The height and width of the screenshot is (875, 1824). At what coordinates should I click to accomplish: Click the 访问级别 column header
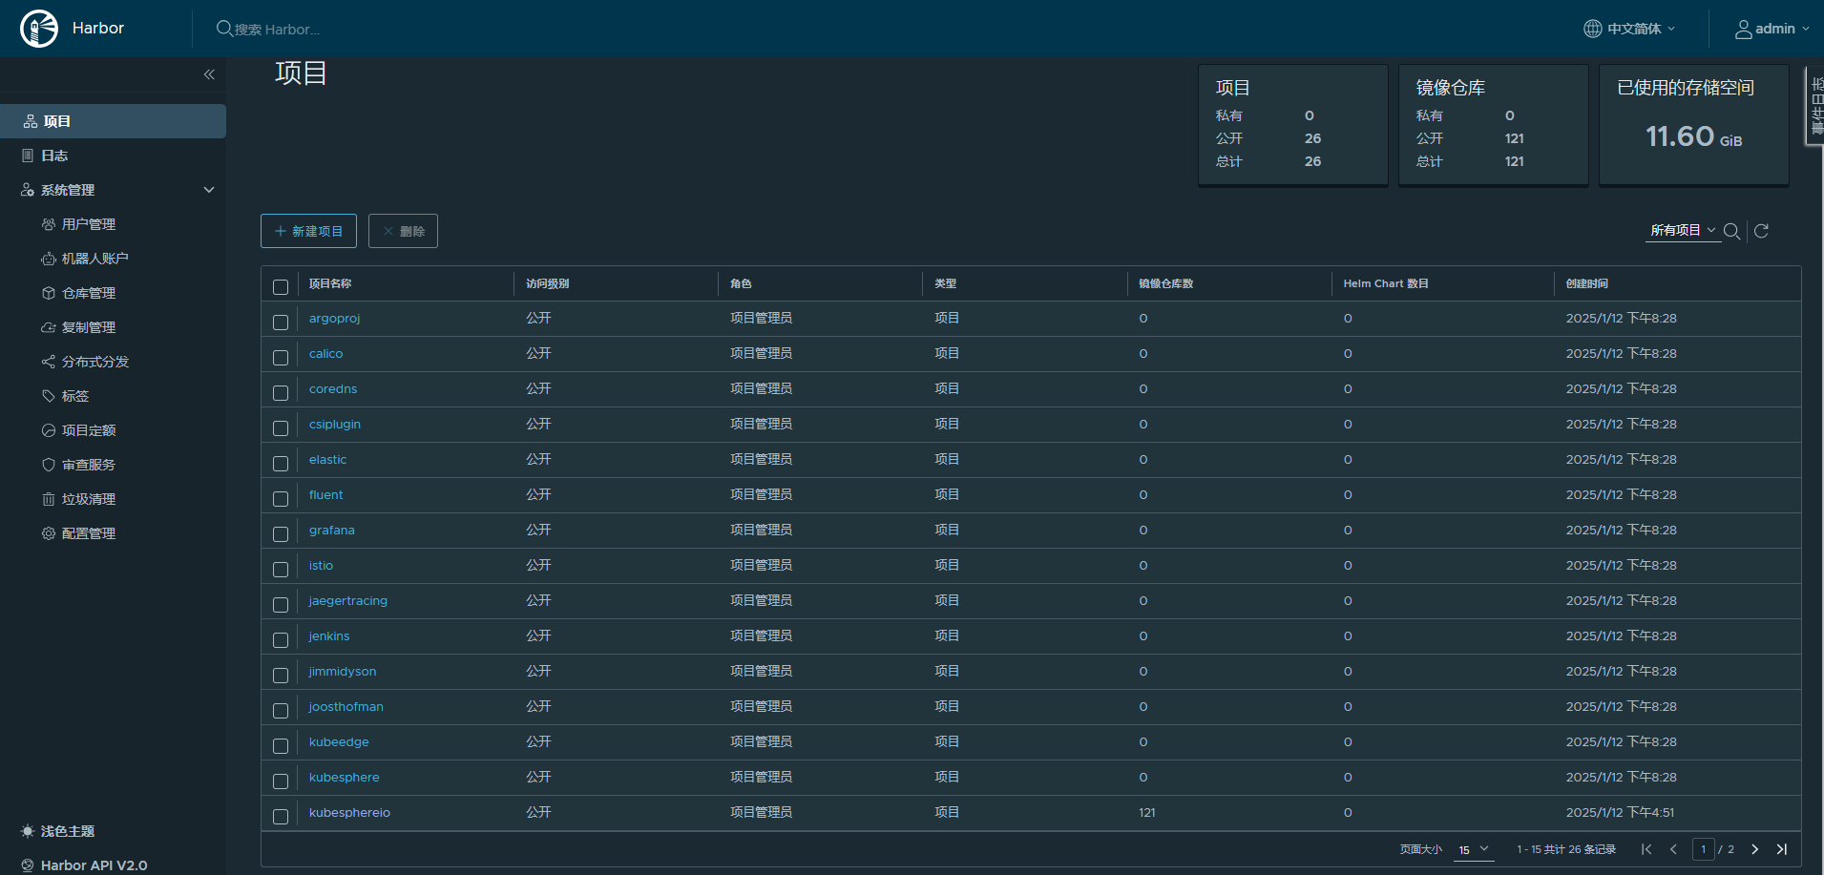coord(547,283)
